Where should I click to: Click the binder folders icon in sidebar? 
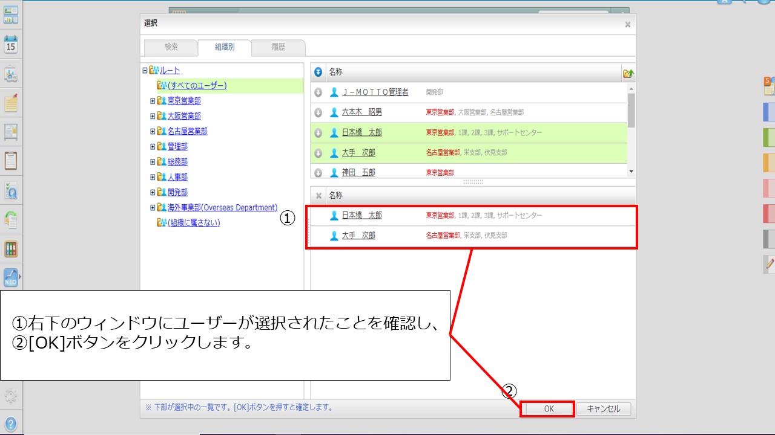[11, 249]
